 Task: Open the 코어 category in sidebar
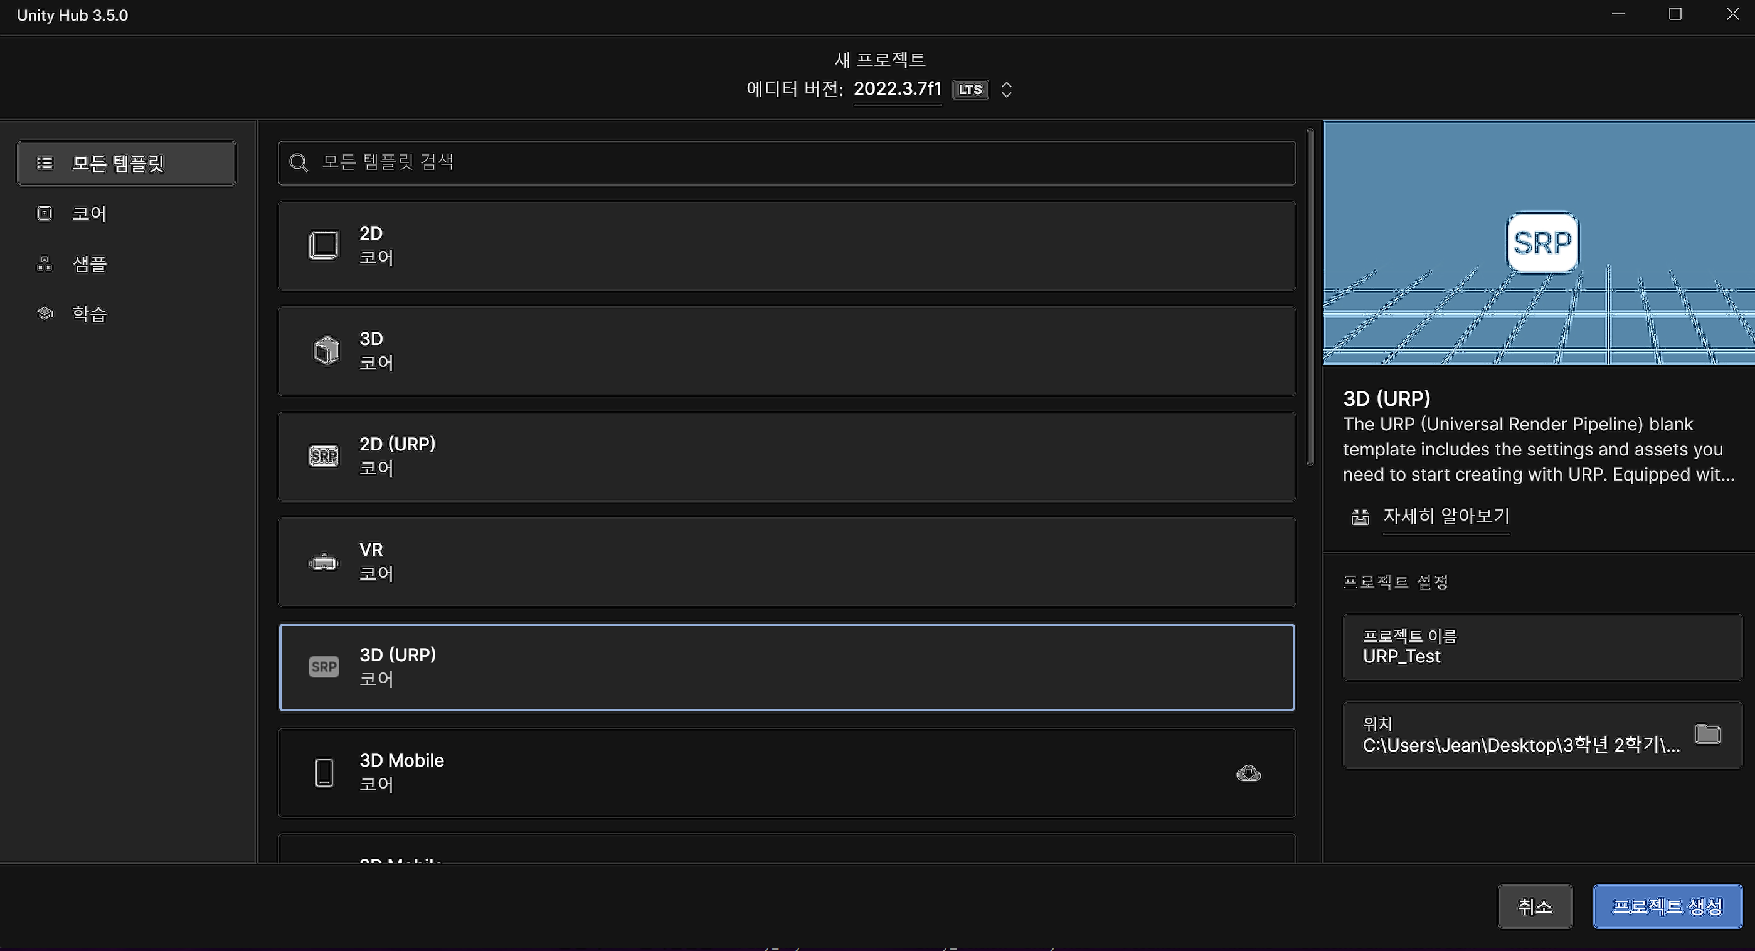click(x=127, y=213)
